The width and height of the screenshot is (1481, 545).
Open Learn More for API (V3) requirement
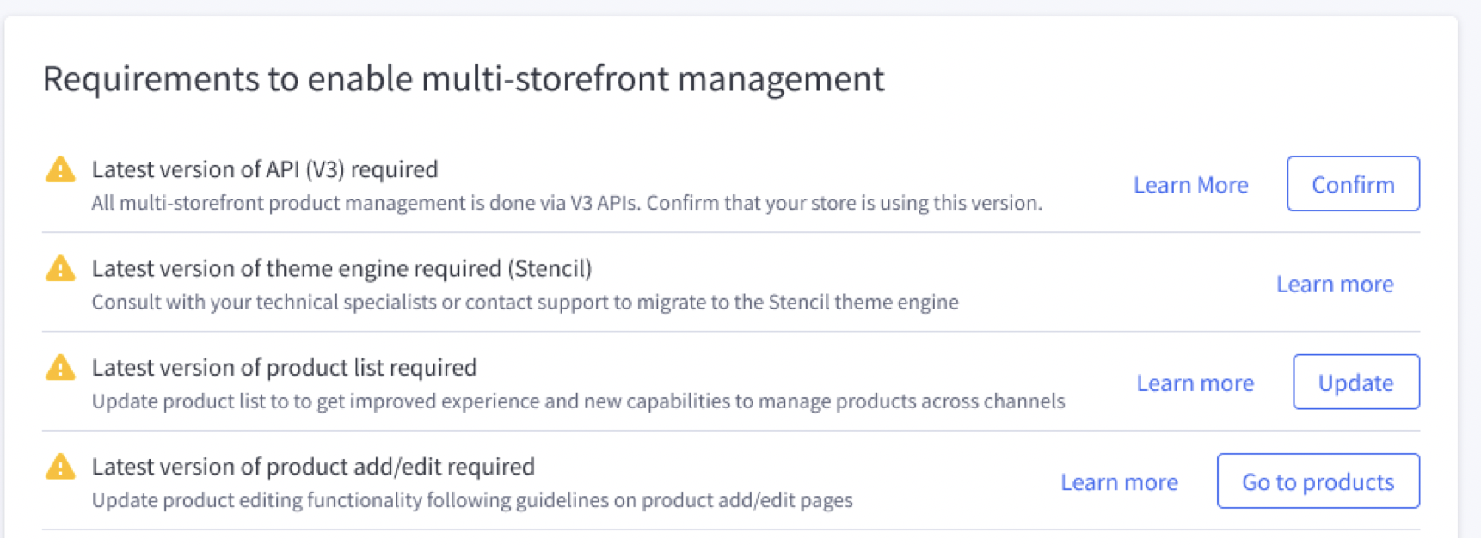tap(1190, 185)
